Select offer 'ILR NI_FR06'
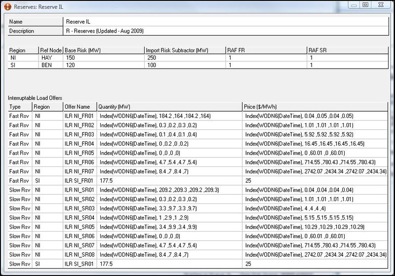395x276 pixels. pos(80,162)
